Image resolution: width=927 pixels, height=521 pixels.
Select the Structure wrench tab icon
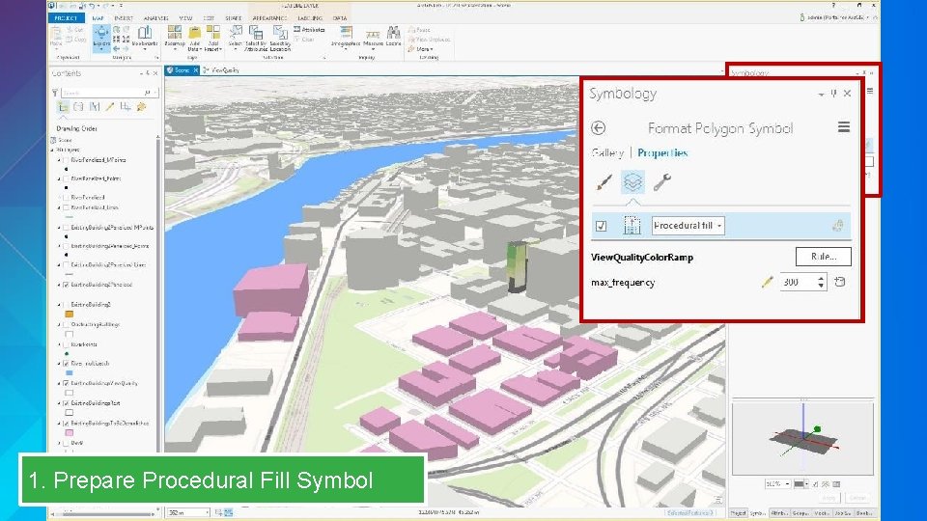click(661, 182)
